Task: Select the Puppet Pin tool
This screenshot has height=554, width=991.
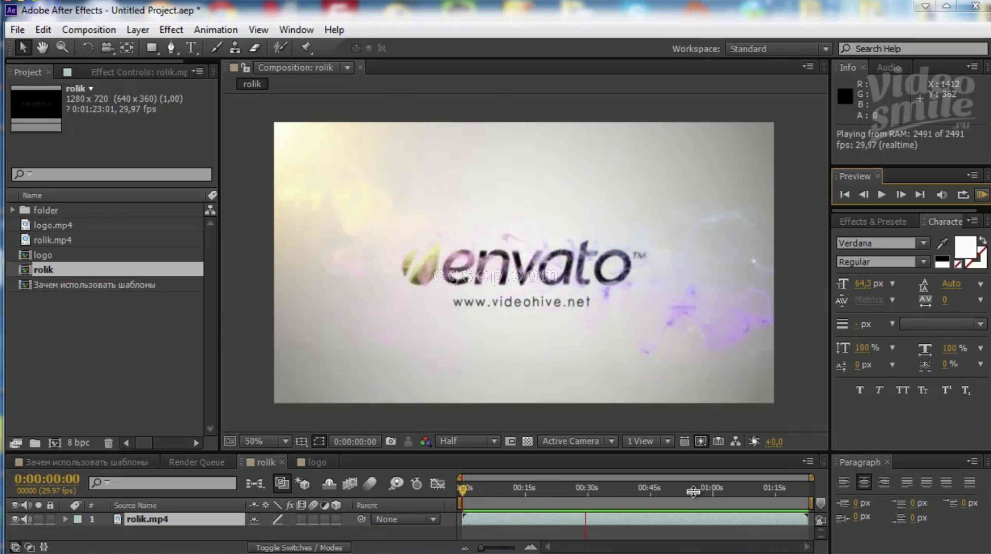Action: 305,48
